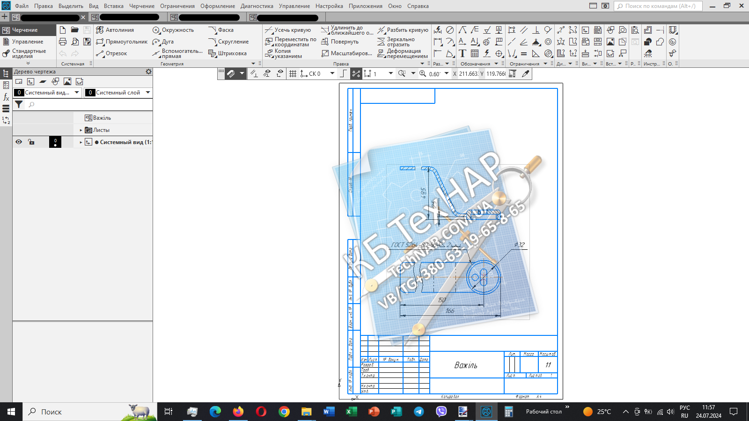Open the Настройка menu
Image resolution: width=749 pixels, height=421 pixels.
click(329, 6)
